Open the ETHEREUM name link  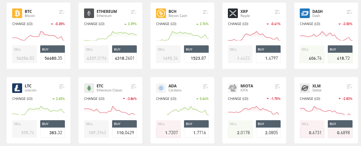107,11
